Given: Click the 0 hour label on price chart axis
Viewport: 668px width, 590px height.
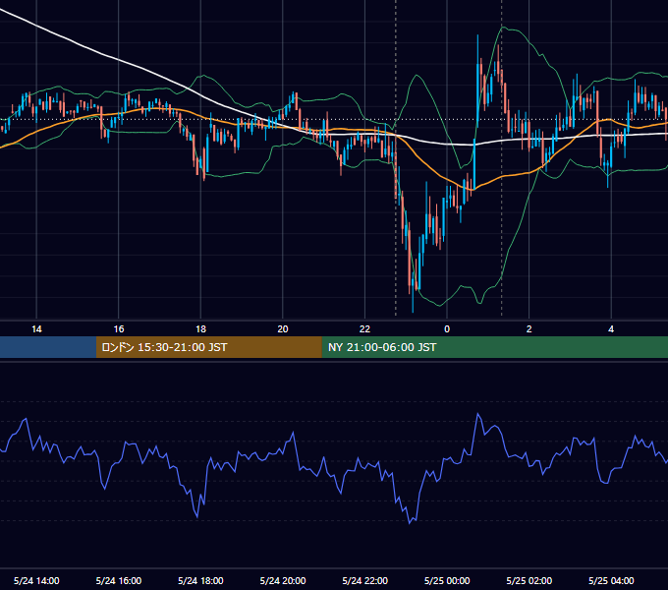Looking at the screenshot, I should (x=447, y=329).
